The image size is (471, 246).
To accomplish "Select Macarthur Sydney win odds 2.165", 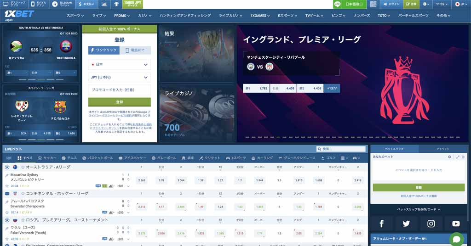I will pos(142,180).
